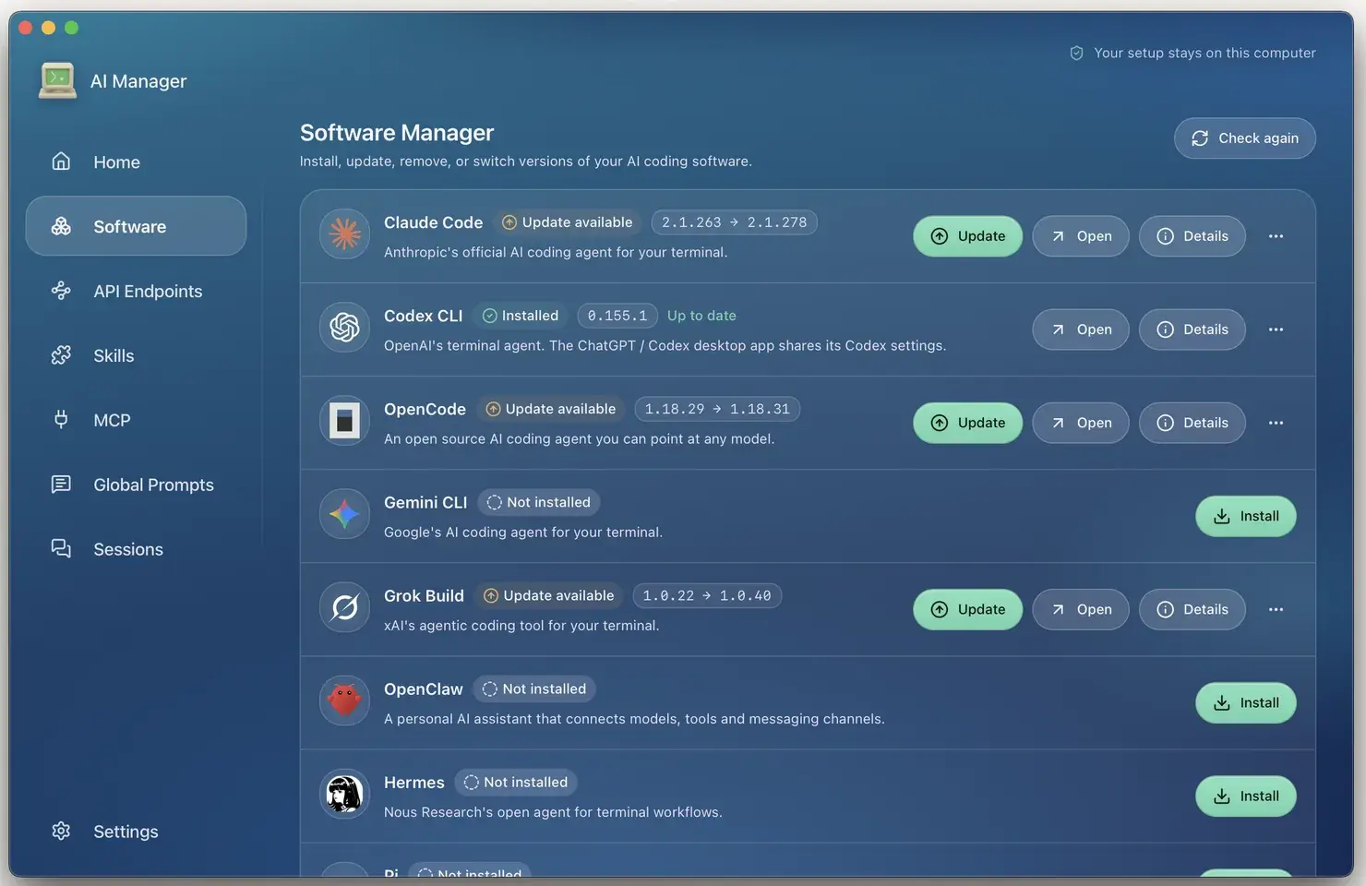Screen dimensions: 1366x886
Task: Install Gemini CLI
Action: [1245, 516]
